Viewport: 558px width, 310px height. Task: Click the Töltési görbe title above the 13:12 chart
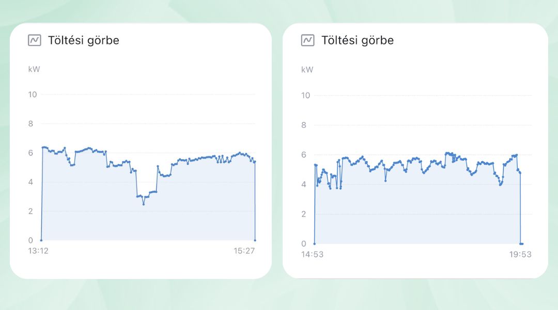[84, 40]
